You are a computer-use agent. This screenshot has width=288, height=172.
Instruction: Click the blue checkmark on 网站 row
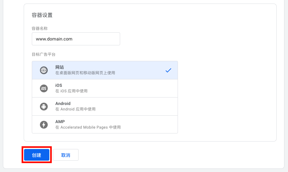168,70
